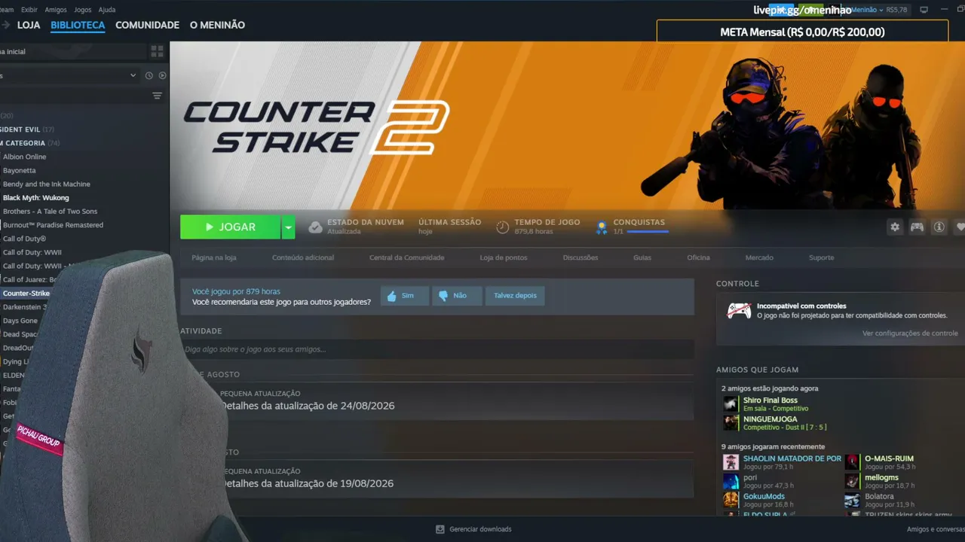Open Amigos e conversas

coord(936,529)
